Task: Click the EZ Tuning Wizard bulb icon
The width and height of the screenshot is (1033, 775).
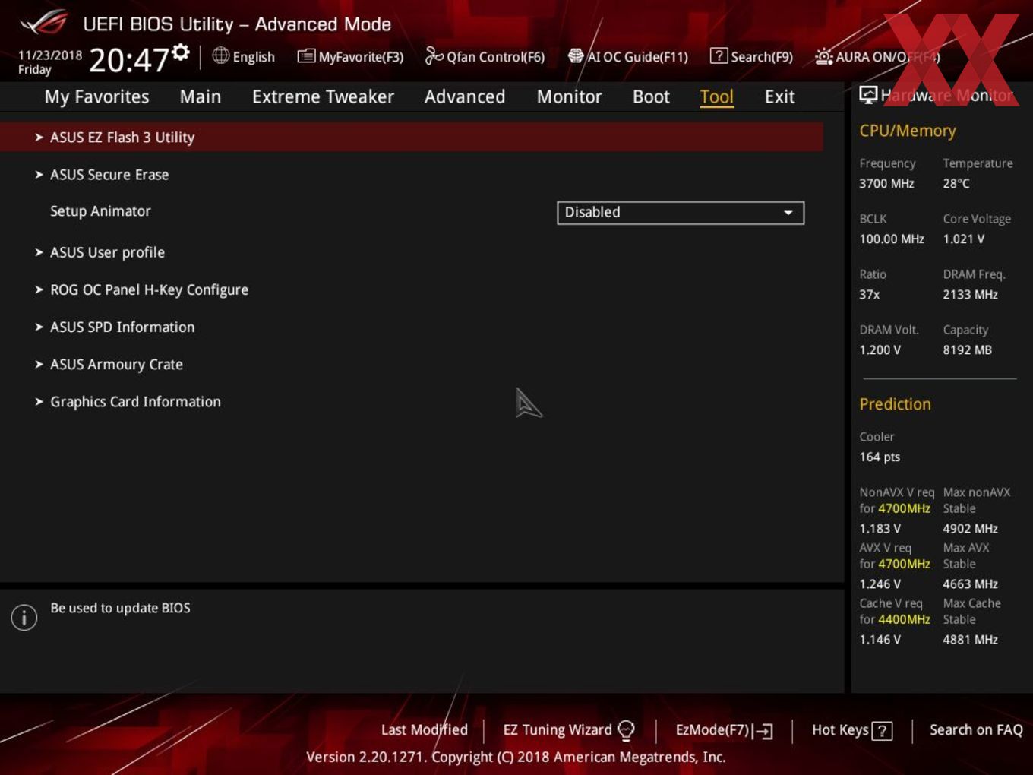Action: pyautogui.click(x=626, y=730)
